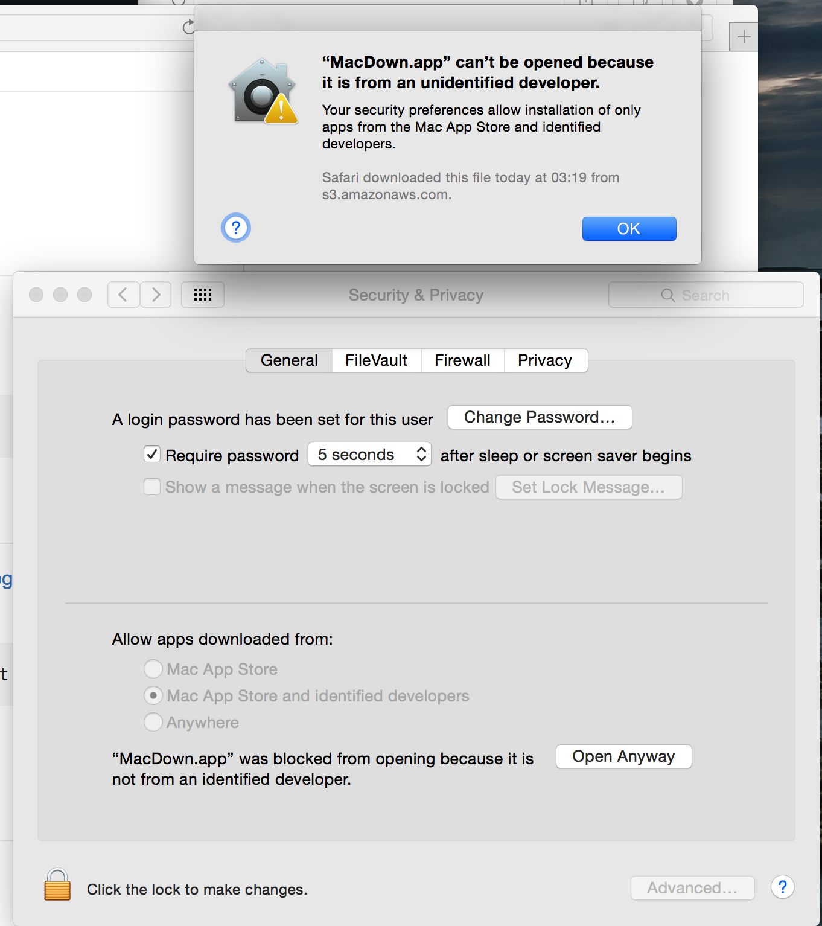Toggle Require password checkbox
Image resolution: width=822 pixels, height=926 pixels.
click(x=152, y=455)
